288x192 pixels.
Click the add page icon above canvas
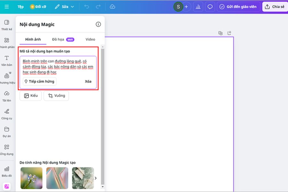pos(229,33)
